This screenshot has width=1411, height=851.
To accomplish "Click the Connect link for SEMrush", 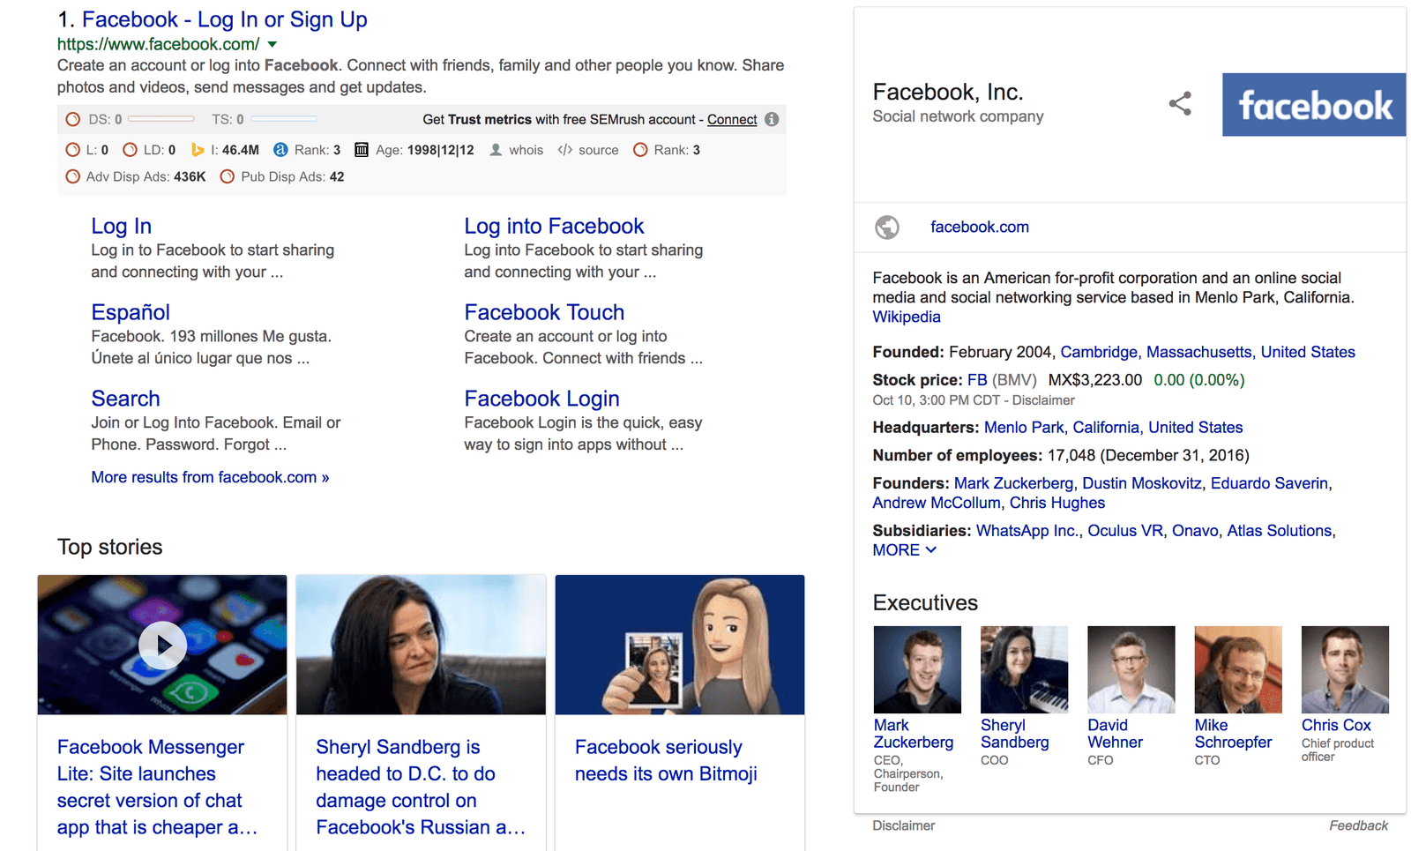I will [x=732, y=119].
